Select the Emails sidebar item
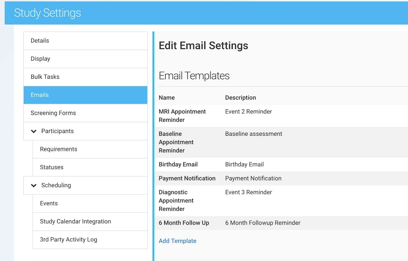 point(40,95)
